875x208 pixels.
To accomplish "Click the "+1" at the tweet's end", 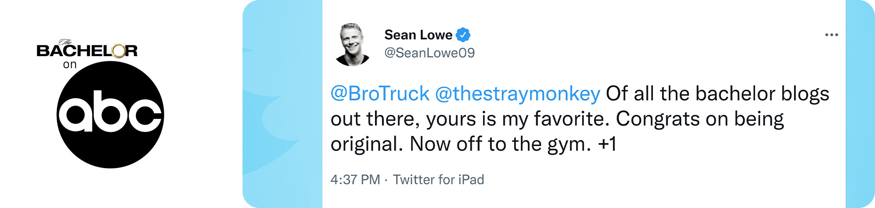I will tap(607, 144).
